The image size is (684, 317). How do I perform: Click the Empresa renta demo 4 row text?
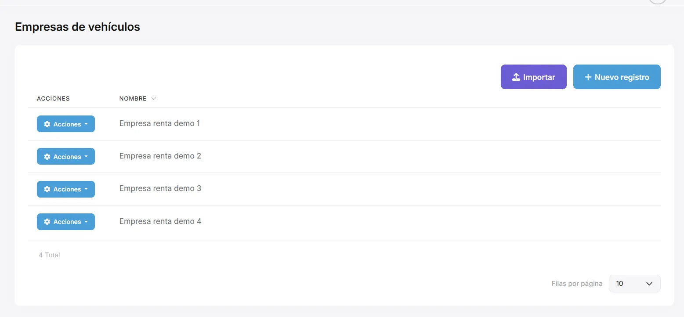point(160,221)
